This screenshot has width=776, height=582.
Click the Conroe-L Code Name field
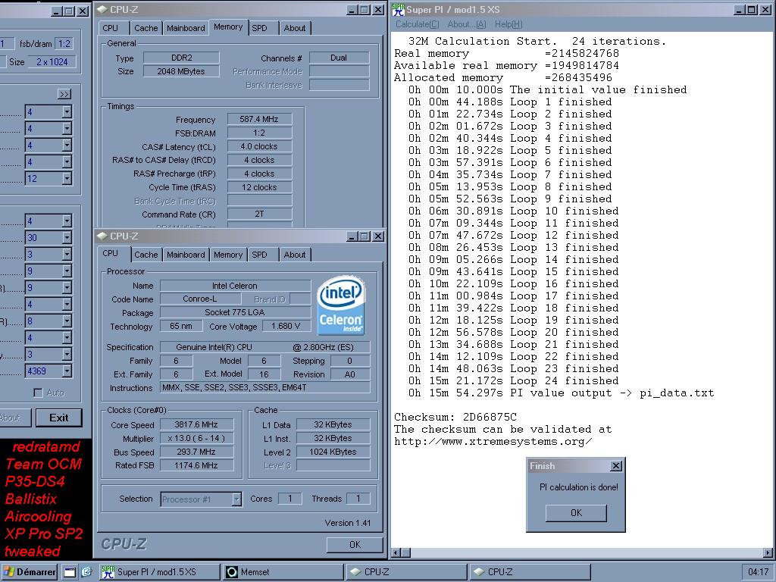click(x=200, y=299)
